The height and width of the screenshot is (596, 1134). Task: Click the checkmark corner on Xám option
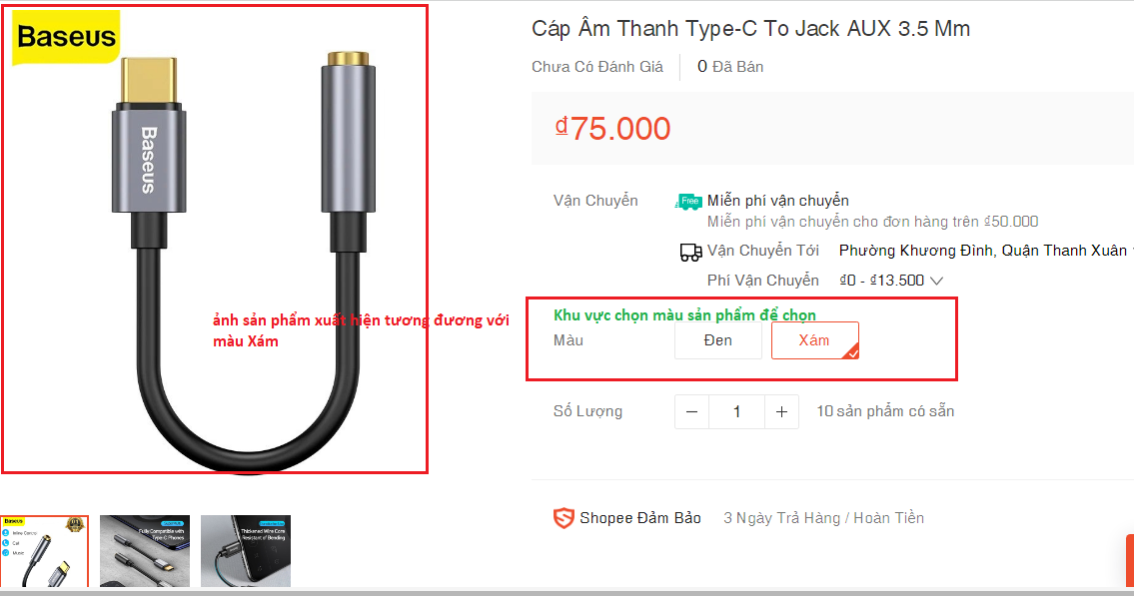coord(851,351)
